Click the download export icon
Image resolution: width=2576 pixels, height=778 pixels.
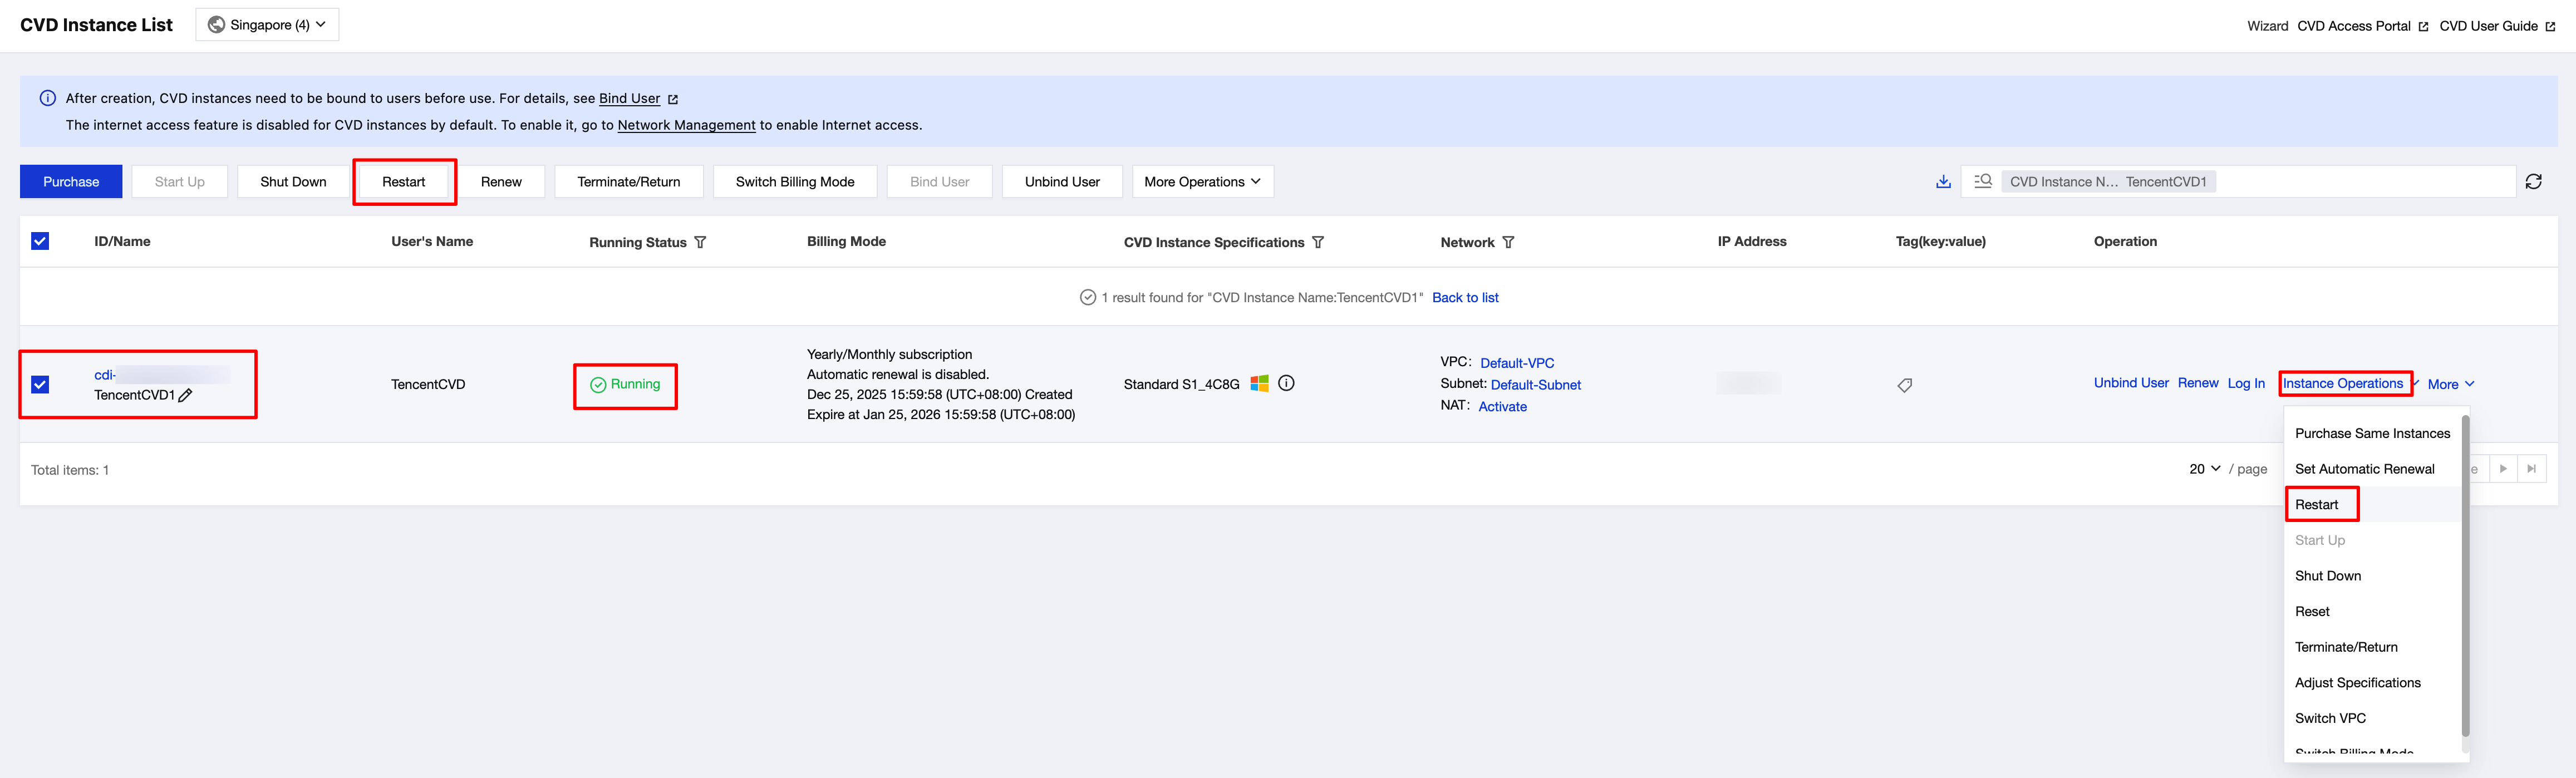1943,182
